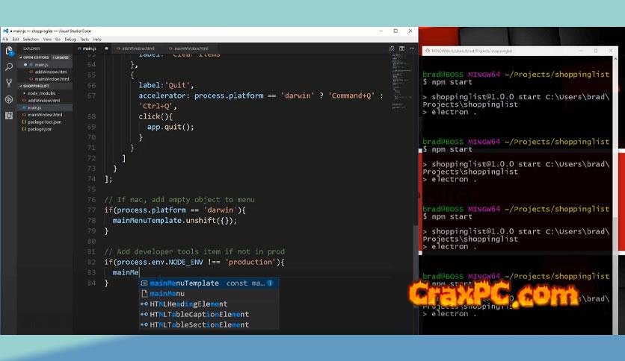Screen dimensions: 625x361
Task: Close the Visual Studio Code window
Action: pos(410,31)
